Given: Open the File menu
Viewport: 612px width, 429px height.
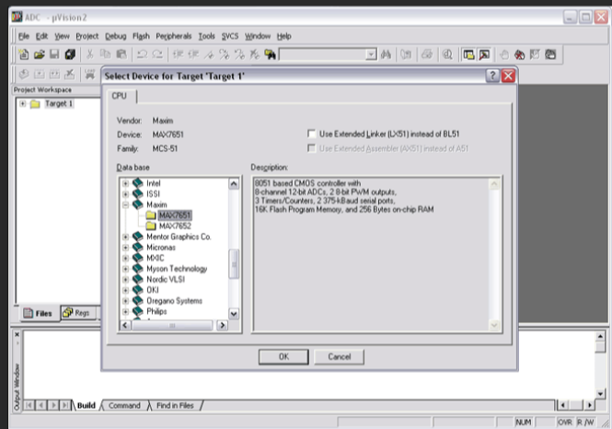Looking at the screenshot, I should pyautogui.click(x=24, y=36).
